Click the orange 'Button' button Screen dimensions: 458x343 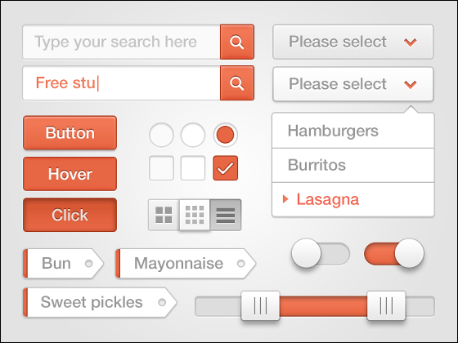(70, 133)
